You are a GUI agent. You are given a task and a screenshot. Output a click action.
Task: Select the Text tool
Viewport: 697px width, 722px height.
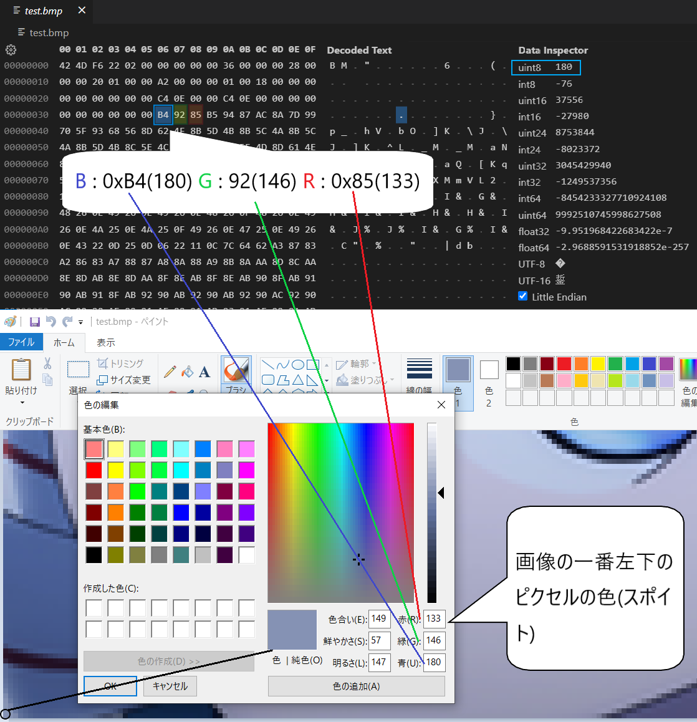[x=204, y=372]
